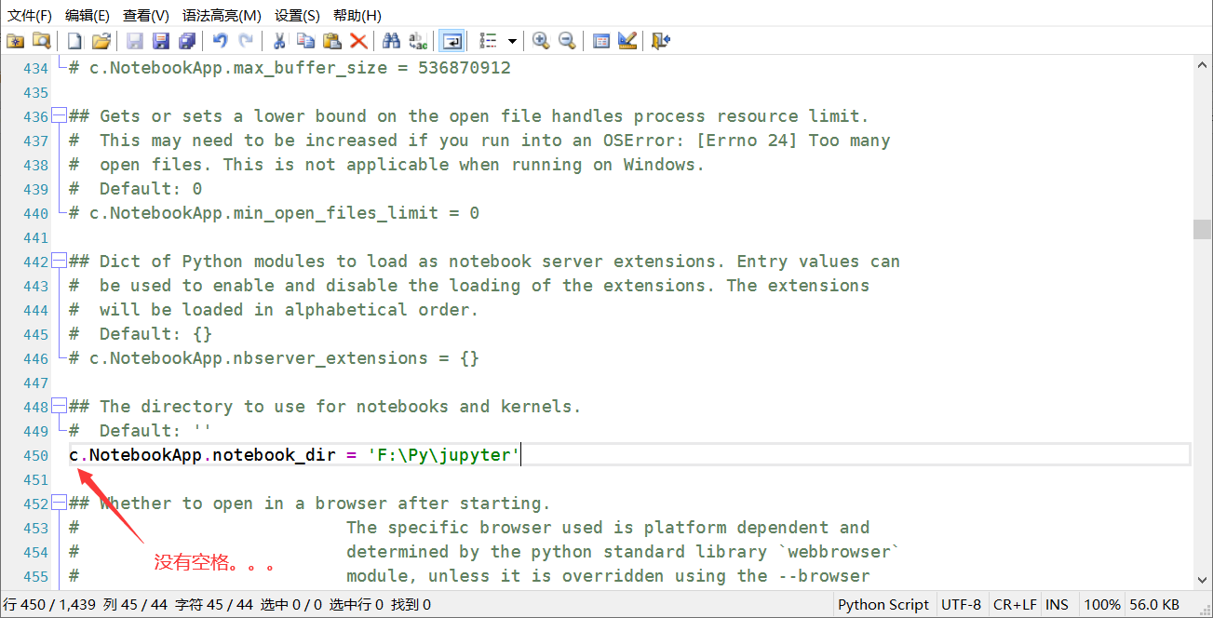Click Python Script in the status bar
Image resolution: width=1213 pixels, height=618 pixels.
pyautogui.click(x=883, y=605)
